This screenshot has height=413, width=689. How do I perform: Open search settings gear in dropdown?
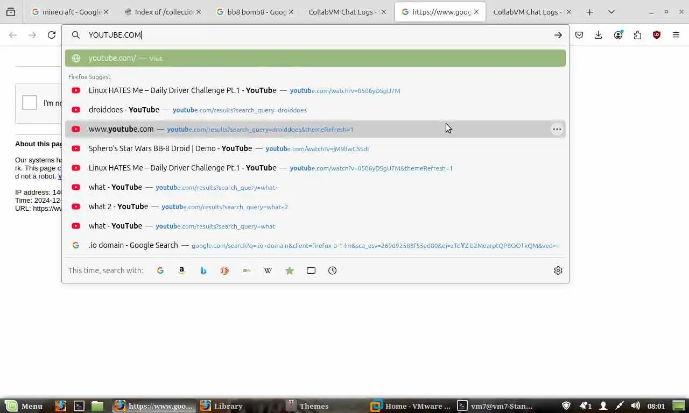558,270
